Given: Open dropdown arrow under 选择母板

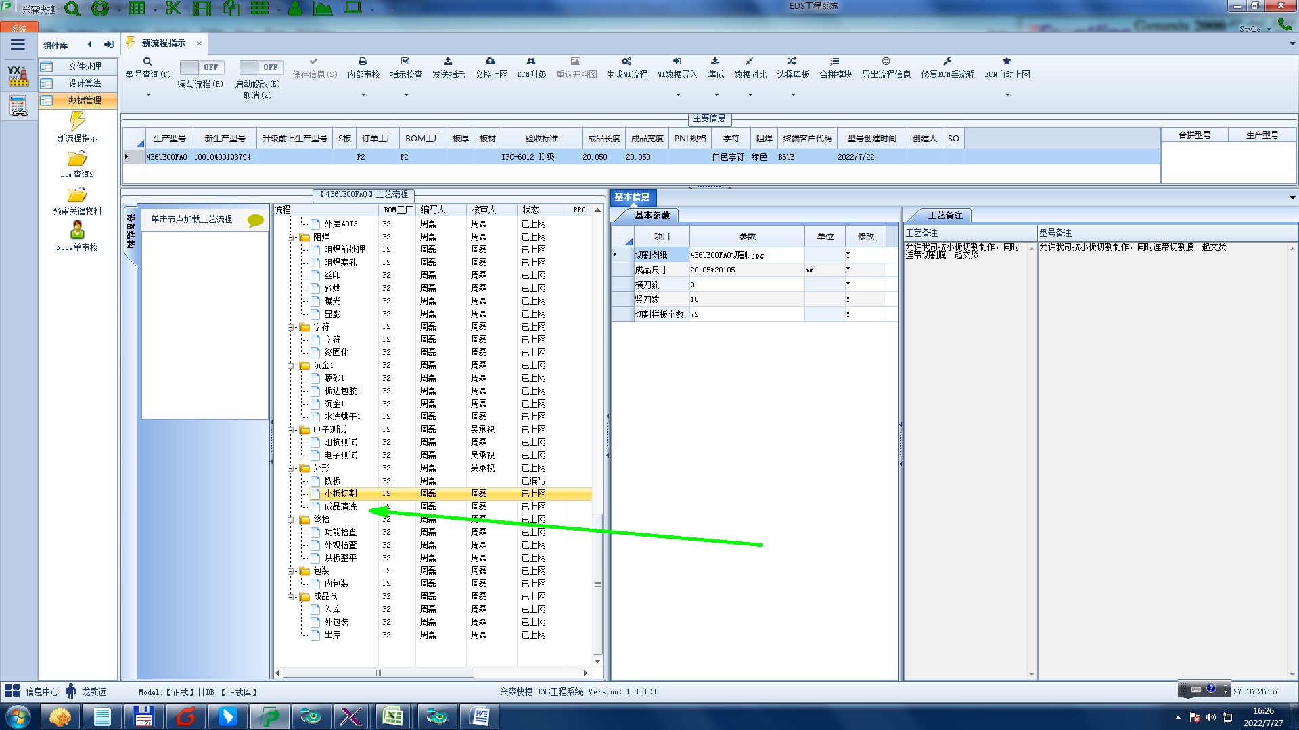Looking at the screenshot, I should click(793, 95).
